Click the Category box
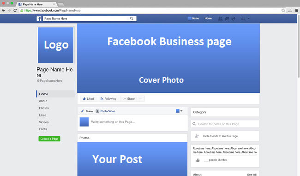 (225, 112)
